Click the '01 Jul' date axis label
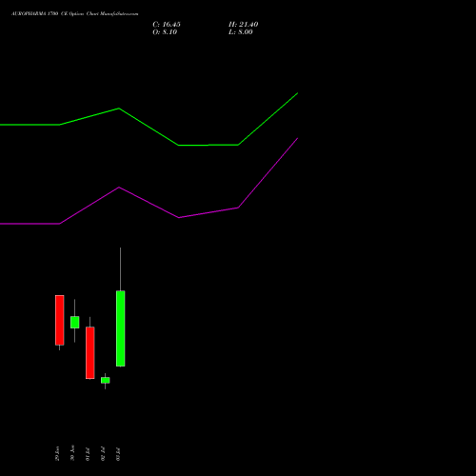Viewport: 476px width, 476px height. (88, 454)
